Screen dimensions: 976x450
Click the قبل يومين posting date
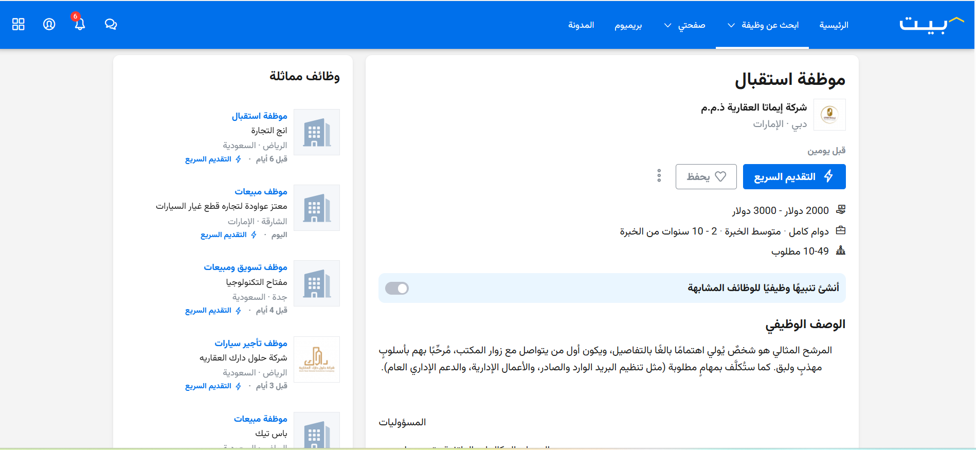(826, 151)
